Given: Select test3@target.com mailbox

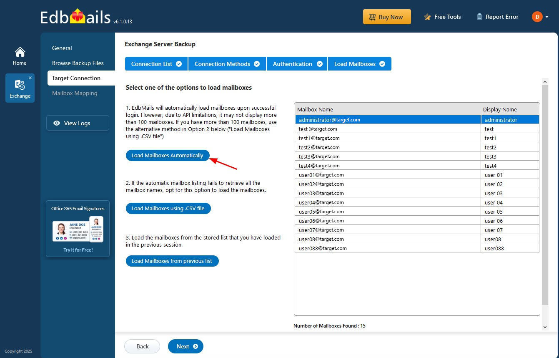Looking at the screenshot, I should [417, 156].
